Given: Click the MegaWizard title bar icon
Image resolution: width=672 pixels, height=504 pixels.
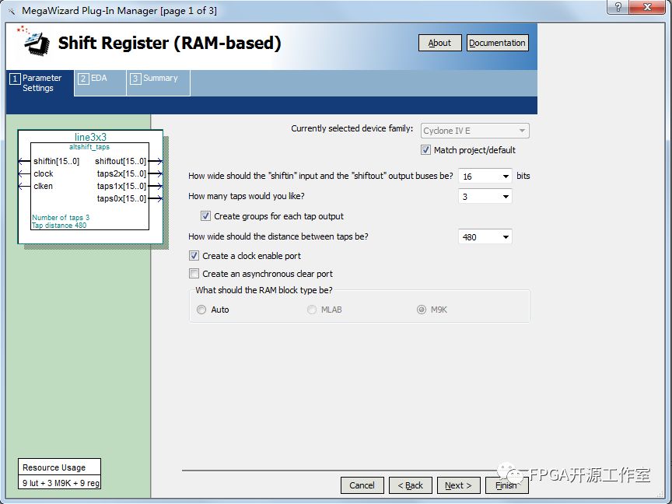Looking at the screenshot, I should click(11, 10).
